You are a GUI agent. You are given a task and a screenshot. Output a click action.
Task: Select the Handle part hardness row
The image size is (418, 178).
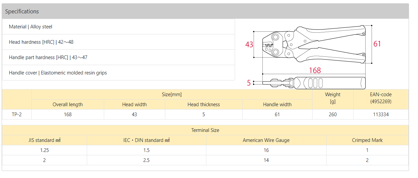point(119,57)
